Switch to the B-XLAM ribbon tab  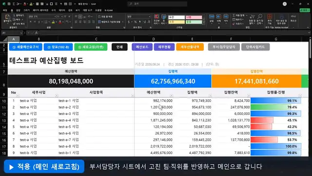point(109,10)
